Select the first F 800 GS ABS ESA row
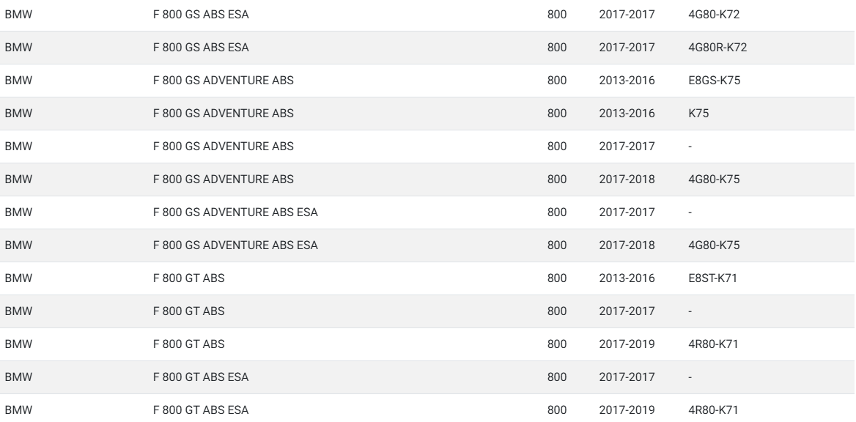Screen dimensions: 856x422 point(428,15)
